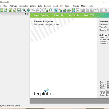109x109 pixels.
Task: Select the Add Text 'Ab' tool
Action: click(x=65, y=10)
